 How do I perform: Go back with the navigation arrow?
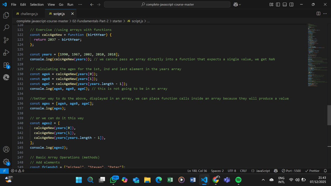point(92,4)
